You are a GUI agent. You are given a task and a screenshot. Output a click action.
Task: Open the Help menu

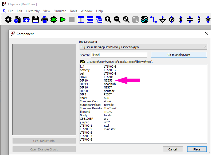pos(99,11)
